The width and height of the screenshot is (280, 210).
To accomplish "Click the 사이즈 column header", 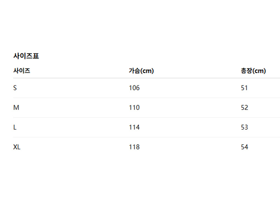I will pos(22,71).
